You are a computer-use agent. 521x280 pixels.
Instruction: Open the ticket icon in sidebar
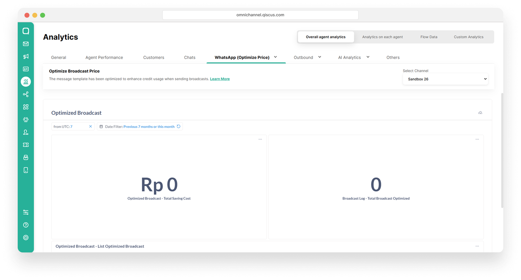tap(26, 145)
